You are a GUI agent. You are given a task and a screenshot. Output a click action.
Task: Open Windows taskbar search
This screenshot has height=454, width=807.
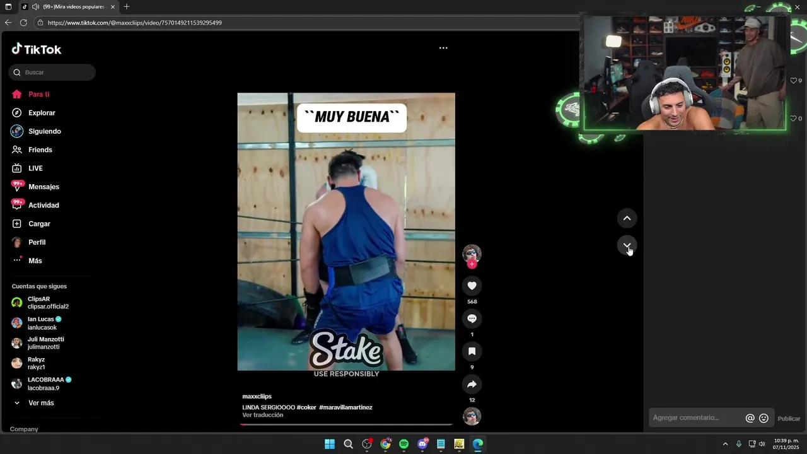pyautogui.click(x=348, y=444)
